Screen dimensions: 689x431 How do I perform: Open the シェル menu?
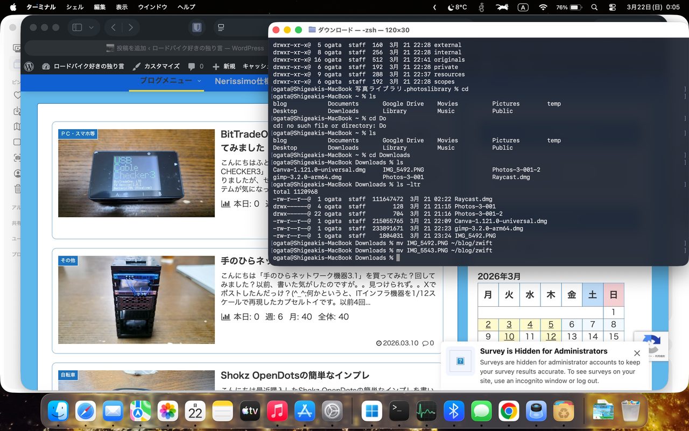75,8
